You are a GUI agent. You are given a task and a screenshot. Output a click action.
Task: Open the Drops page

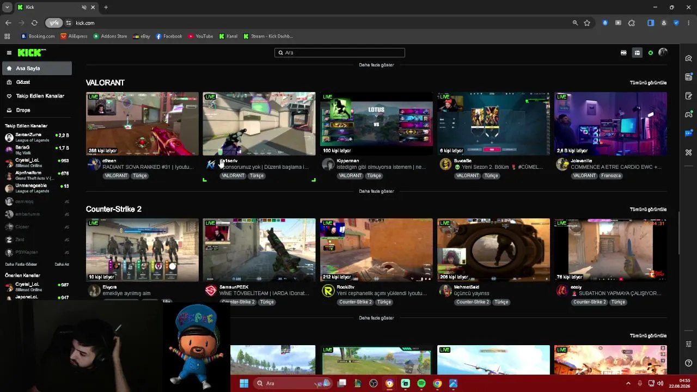coord(23,110)
